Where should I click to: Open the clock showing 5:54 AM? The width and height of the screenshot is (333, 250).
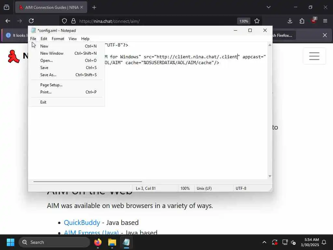[x=310, y=242]
